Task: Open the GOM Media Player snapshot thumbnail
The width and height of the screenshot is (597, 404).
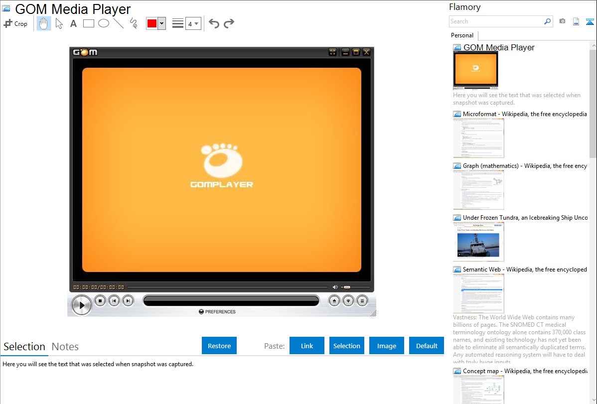Action: (x=475, y=70)
